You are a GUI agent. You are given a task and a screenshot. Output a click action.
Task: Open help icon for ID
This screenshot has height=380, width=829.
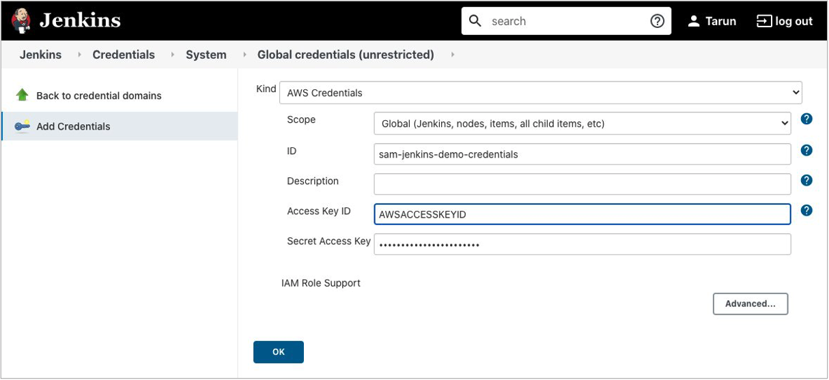[x=806, y=150]
